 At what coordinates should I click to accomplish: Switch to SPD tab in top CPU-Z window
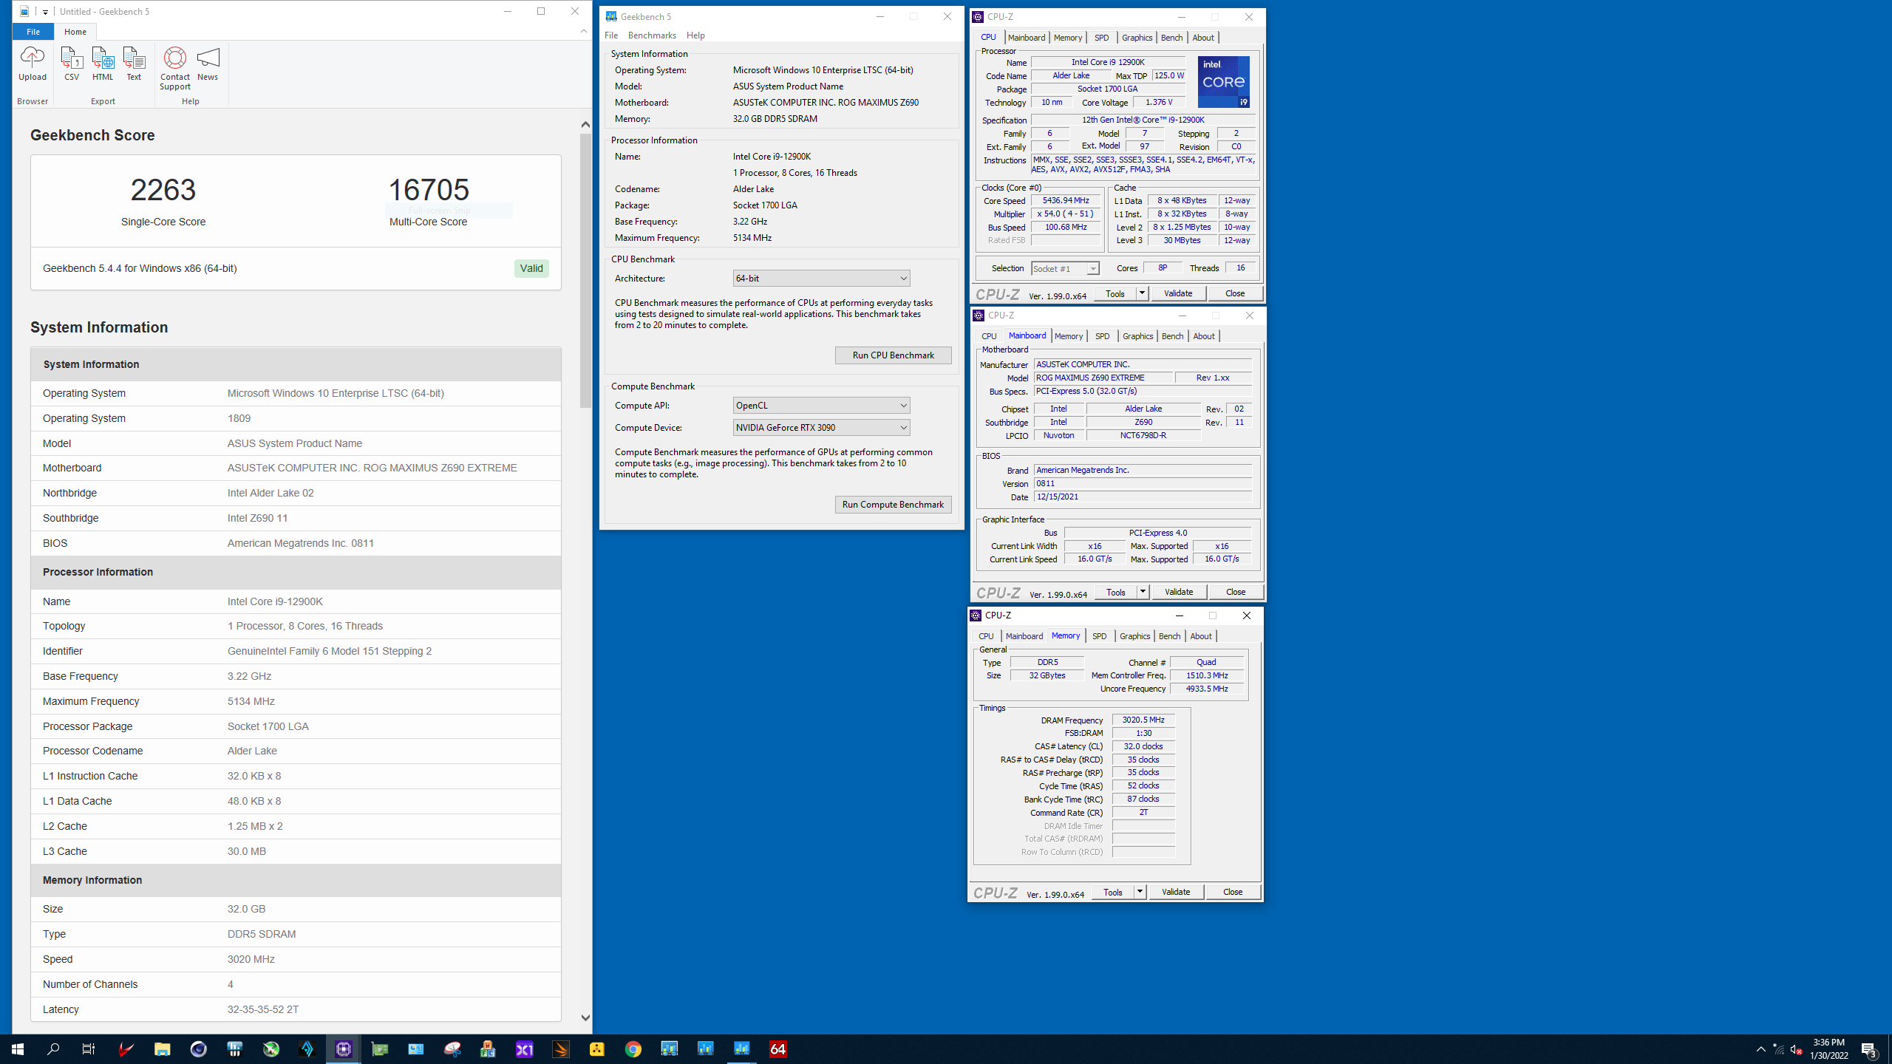coord(1101,38)
